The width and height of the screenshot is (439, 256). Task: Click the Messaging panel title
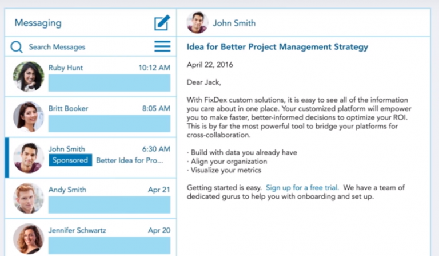click(x=38, y=23)
